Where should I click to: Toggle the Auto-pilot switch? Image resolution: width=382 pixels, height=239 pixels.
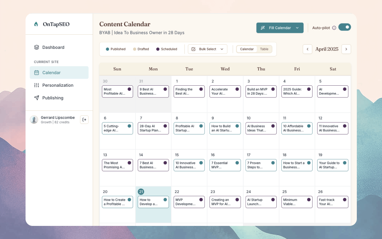[344, 27]
